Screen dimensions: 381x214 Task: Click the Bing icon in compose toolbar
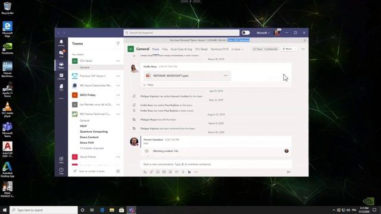(x=189, y=172)
